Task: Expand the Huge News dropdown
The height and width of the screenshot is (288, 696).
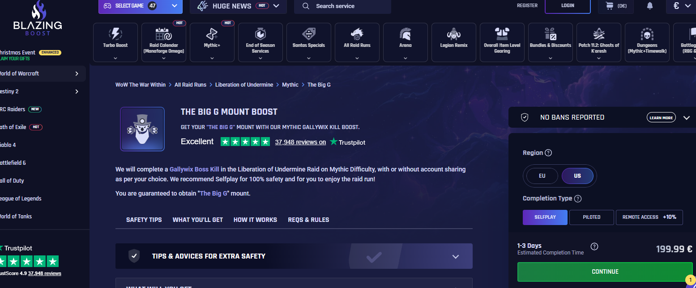Action: (276, 6)
